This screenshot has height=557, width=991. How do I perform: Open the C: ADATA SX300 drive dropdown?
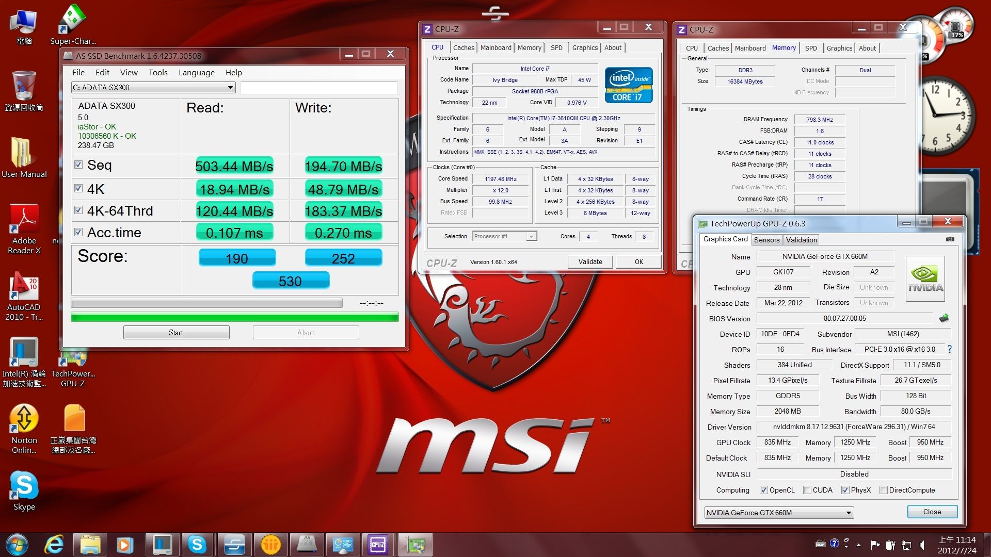point(153,88)
